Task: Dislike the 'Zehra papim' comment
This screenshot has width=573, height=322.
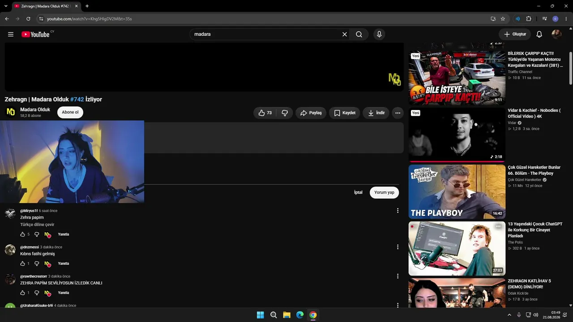Action: [37, 234]
